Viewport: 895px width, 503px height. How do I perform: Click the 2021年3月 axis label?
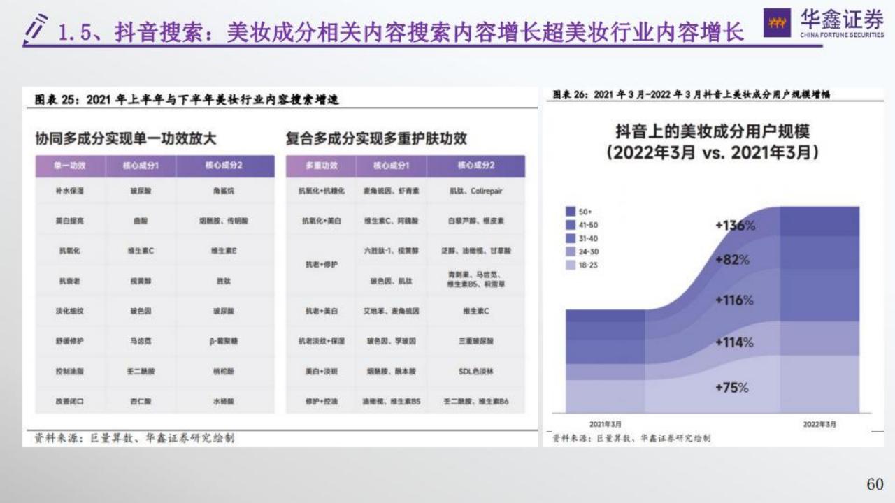(606, 424)
